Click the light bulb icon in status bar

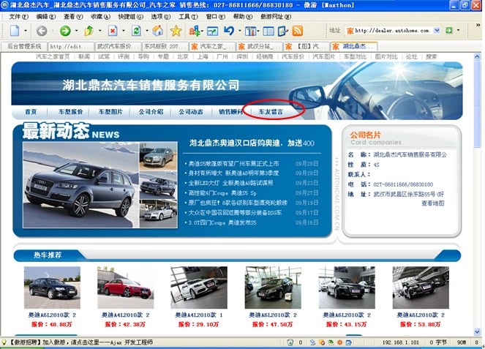tap(4, 342)
